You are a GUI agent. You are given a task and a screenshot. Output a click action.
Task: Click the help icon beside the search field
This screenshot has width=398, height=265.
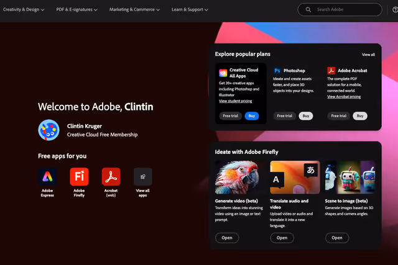[x=395, y=10]
